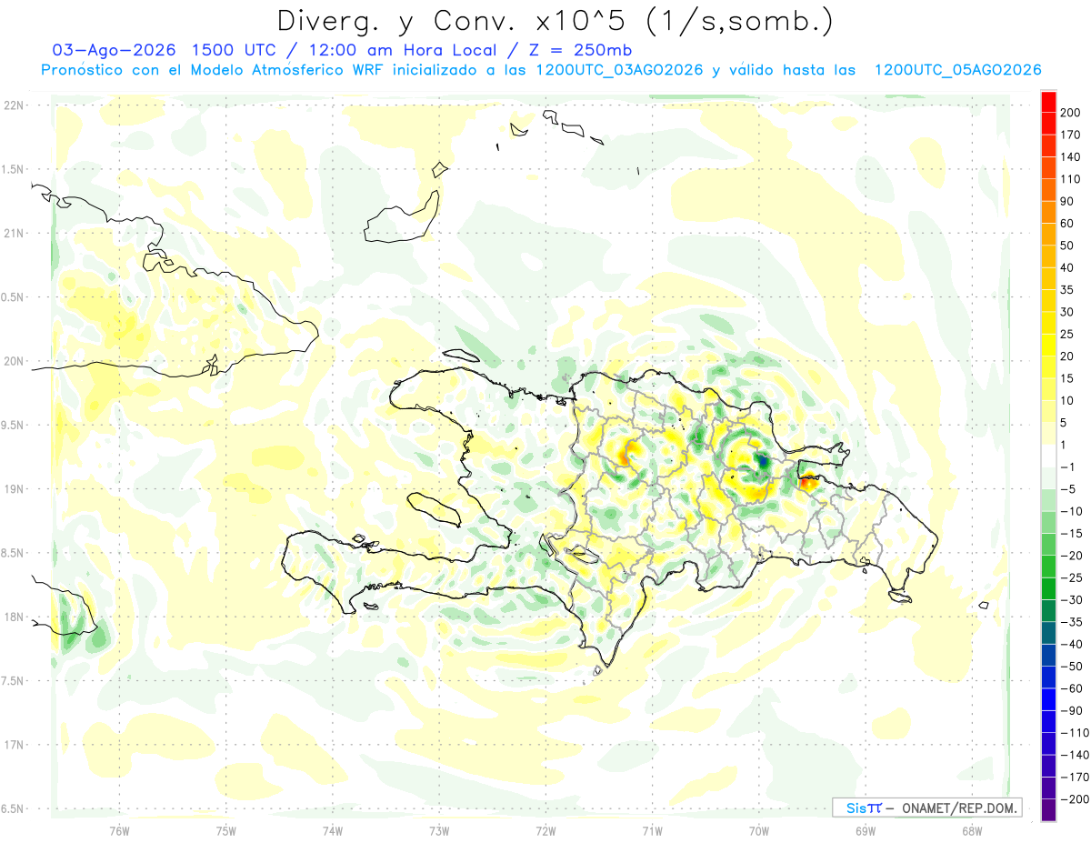The image size is (1091, 843).
Task: Click the '20N' latitude label
Action: [x=13, y=361]
